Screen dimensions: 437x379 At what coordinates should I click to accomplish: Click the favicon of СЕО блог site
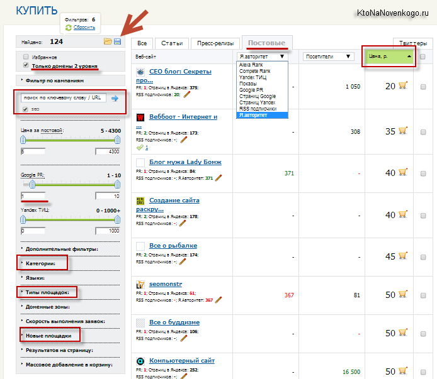(x=140, y=72)
